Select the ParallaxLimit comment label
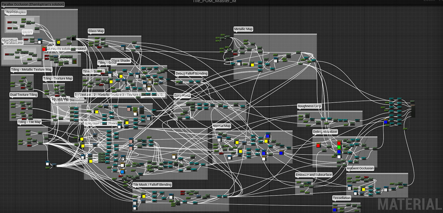 pyautogui.click(x=14, y=43)
